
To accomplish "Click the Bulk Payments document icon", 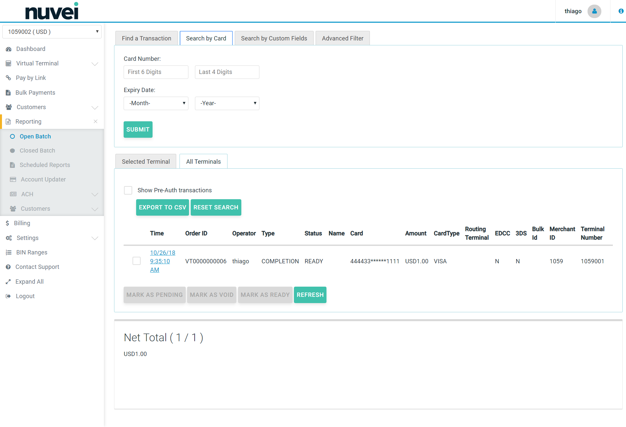I will 8,93.
